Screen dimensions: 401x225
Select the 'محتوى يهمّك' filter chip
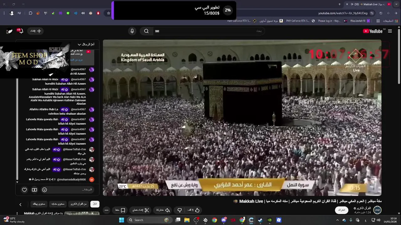tap(39, 204)
